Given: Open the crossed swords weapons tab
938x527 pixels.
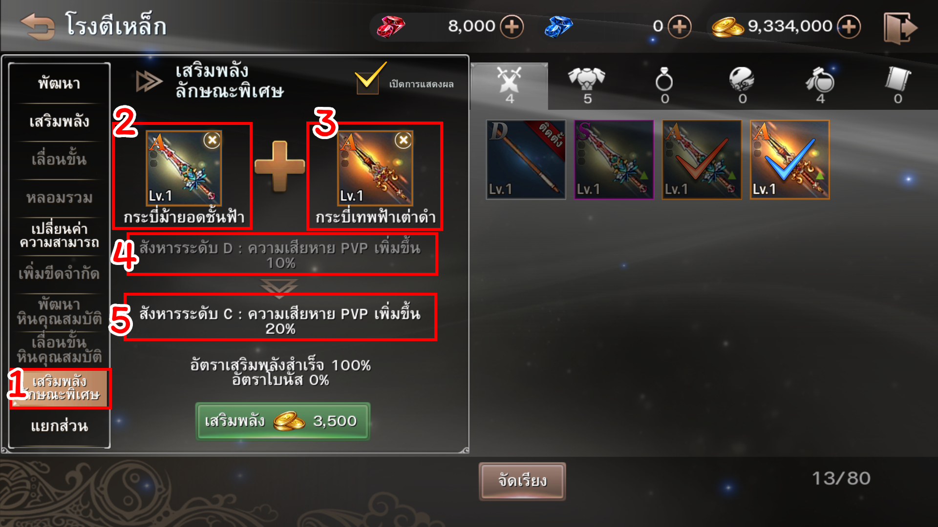Looking at the screenshot, I should click(x=509, y=85).
